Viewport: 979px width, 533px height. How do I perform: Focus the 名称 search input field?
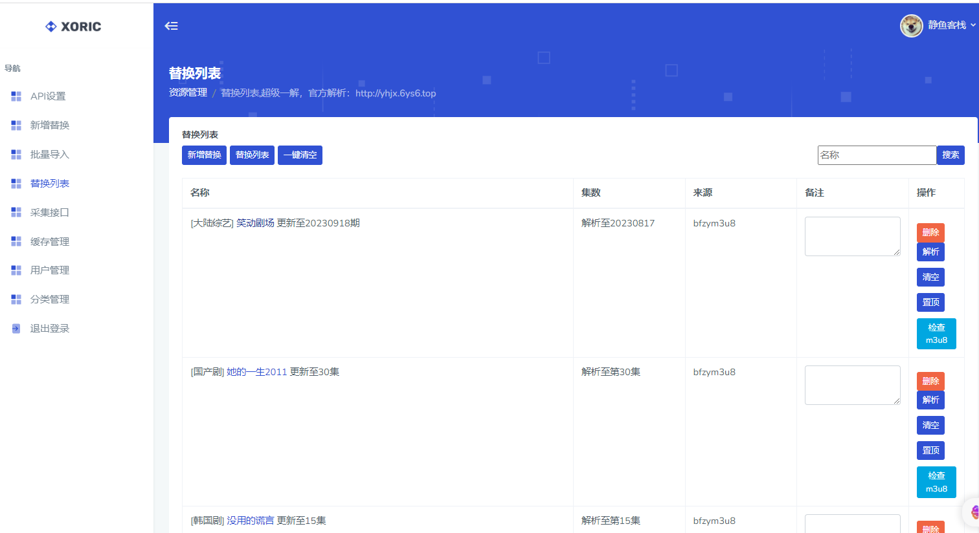tap(877, 155)
